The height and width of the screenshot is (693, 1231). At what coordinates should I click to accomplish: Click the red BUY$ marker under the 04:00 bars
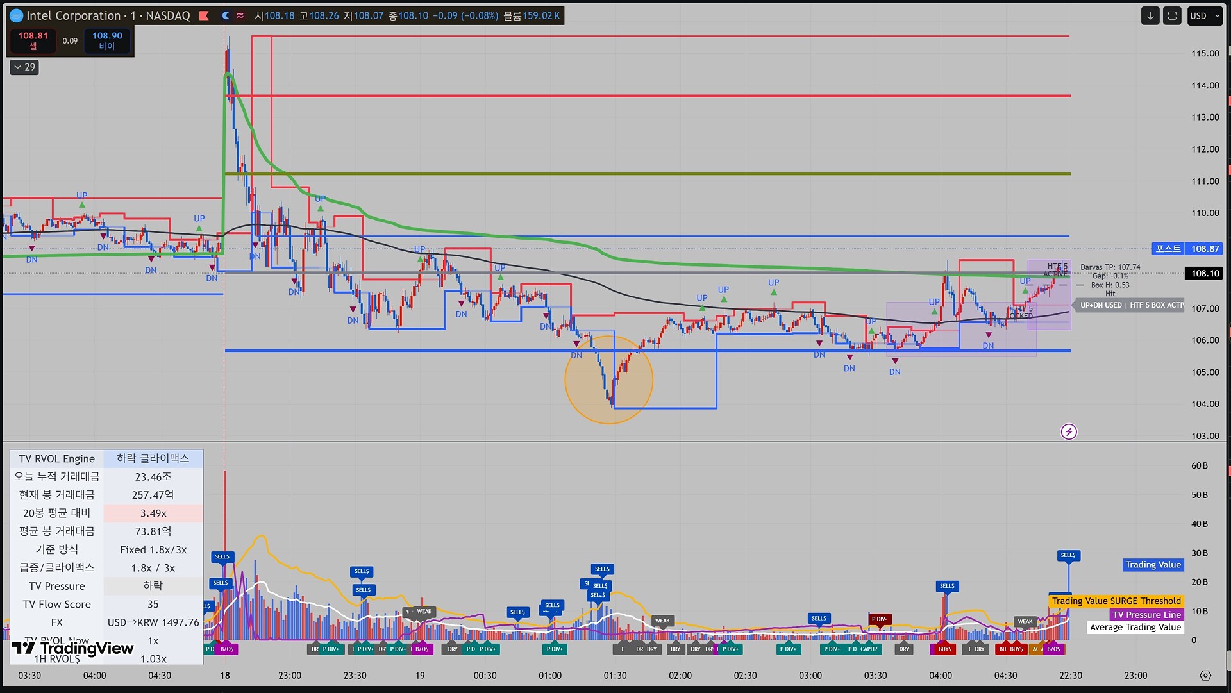(944, 649)
